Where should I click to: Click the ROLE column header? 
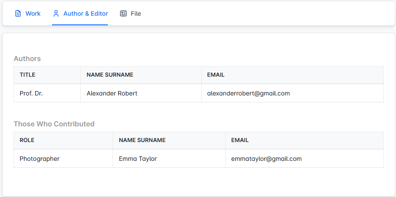pos(27,140)
